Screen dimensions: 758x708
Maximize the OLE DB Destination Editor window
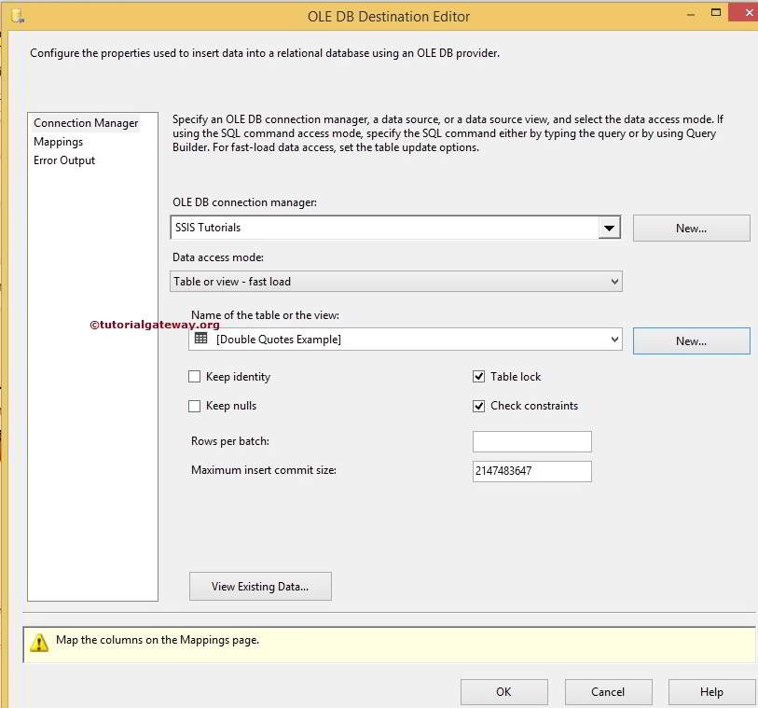[x=716, y=14]
